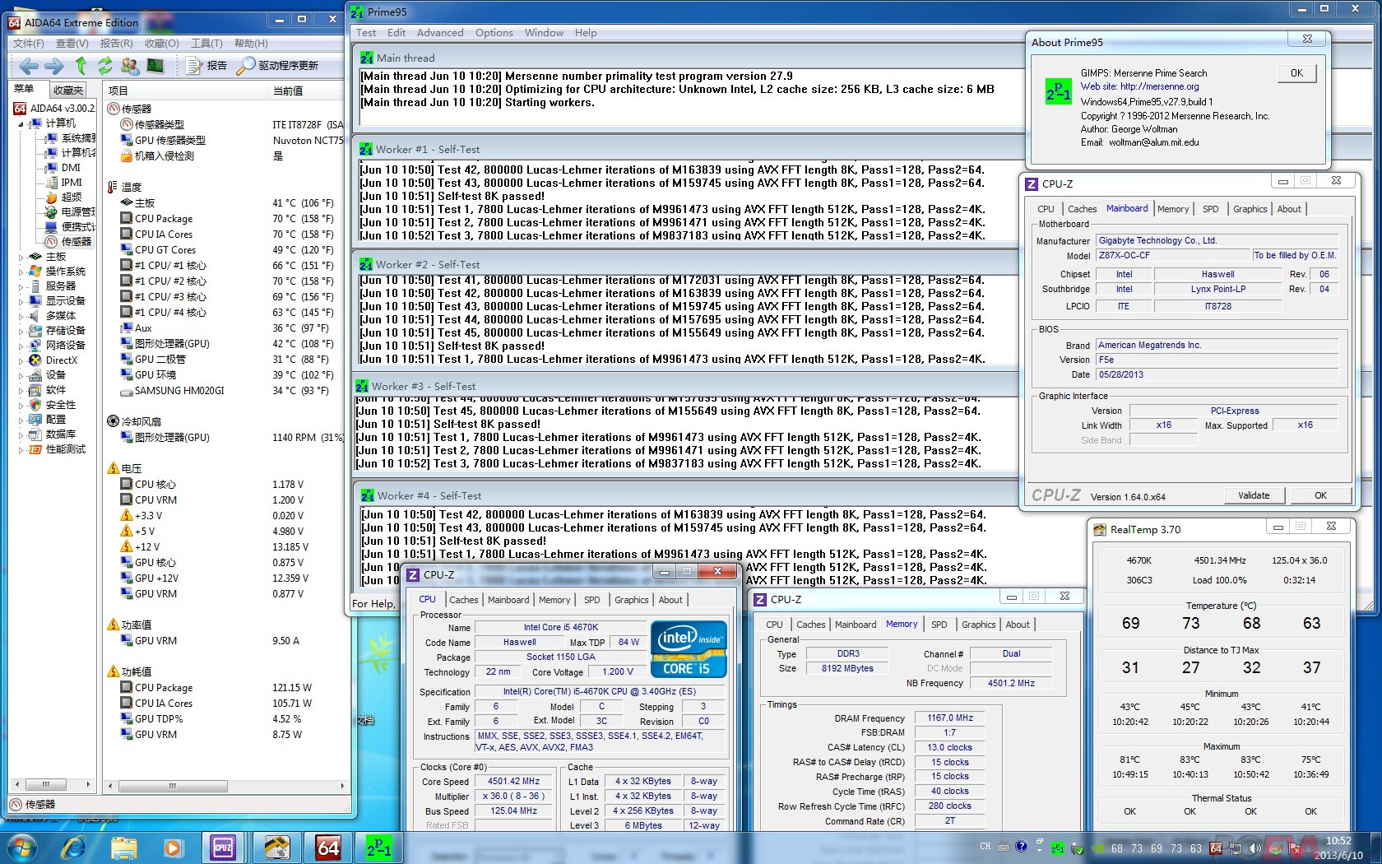Screen dimensions: 1382x864
Task: Click RealTemp taskbar icon
Action: (x=276, y=847)
